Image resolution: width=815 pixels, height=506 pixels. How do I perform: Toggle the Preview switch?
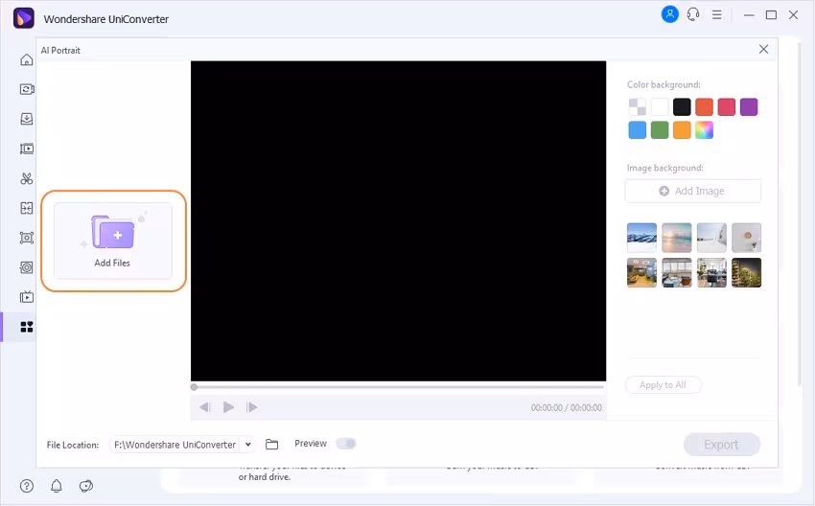[x=345, y=444]
